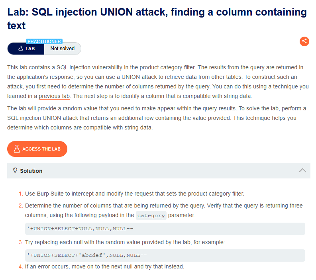Click the orange share icon
The height and width of the screenshot is (280, 316).
pos(304,41)
